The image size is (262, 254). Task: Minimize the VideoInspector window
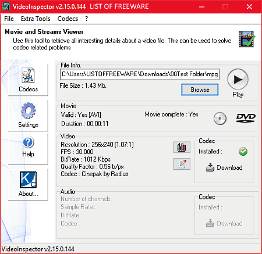(202, 7)
